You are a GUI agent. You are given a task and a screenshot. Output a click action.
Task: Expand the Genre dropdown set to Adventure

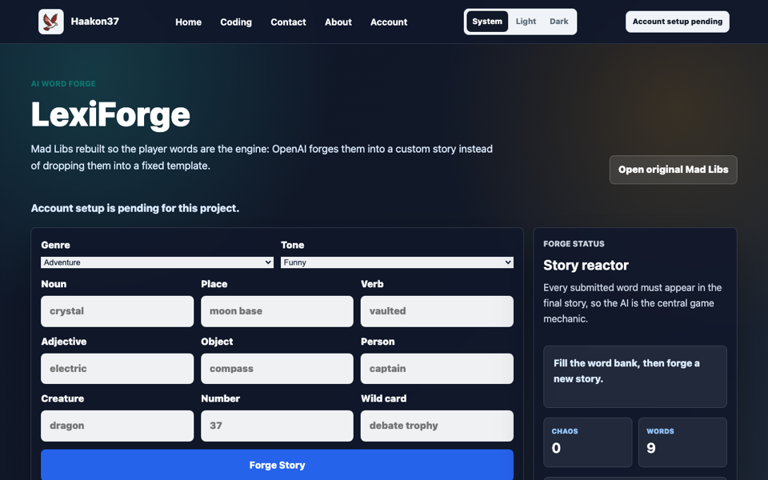tap(158, 262)
